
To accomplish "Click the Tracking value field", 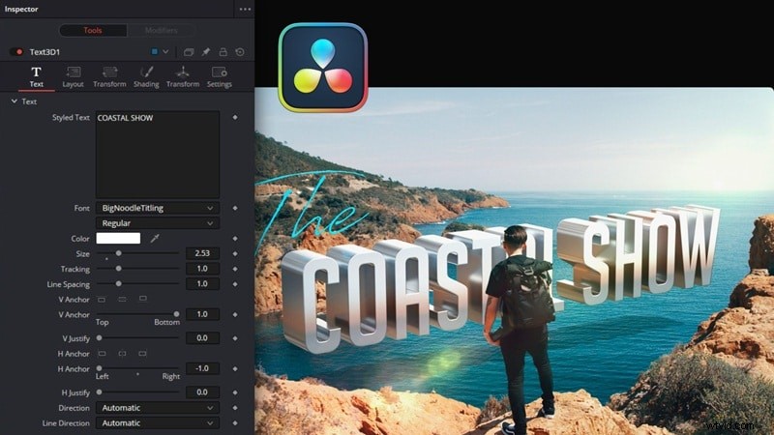I will pos(202,269).
